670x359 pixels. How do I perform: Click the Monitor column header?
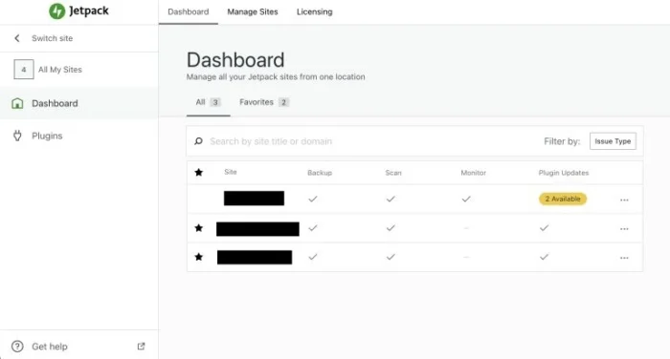click(x=474, y=173)
